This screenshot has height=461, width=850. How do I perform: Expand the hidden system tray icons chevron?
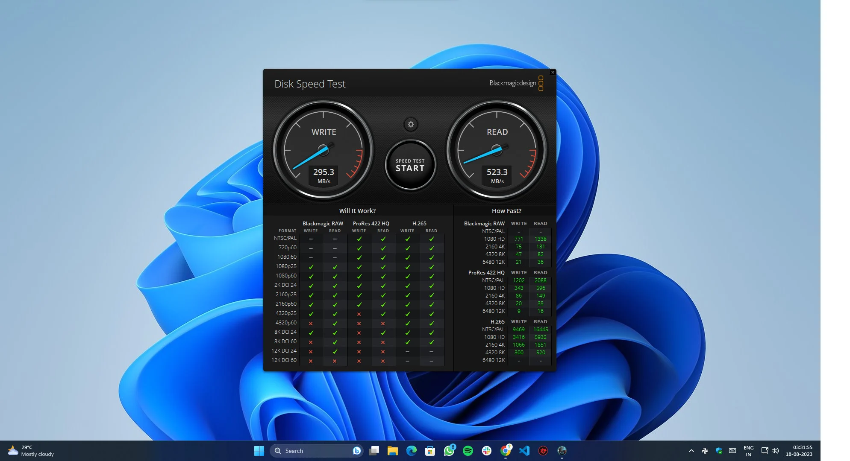coord(691,451)
